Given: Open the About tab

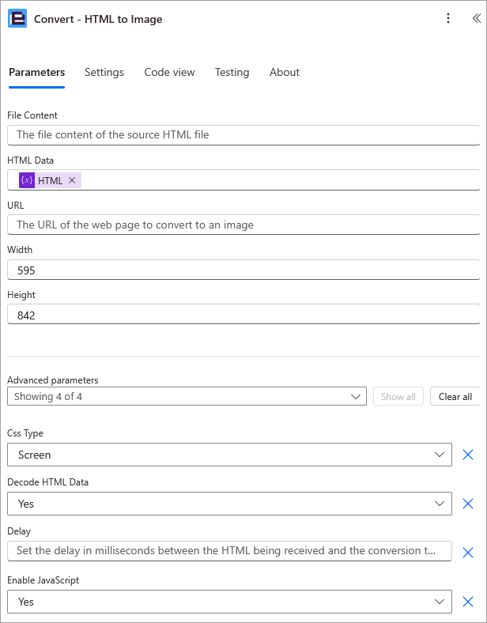Looking at the screenshot, I should coord(285,72).
